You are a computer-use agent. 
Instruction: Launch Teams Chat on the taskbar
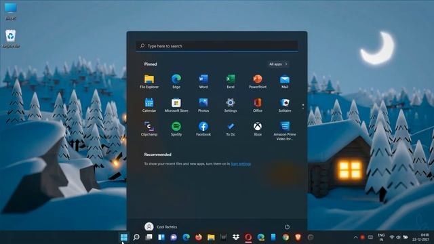[174, 237]
